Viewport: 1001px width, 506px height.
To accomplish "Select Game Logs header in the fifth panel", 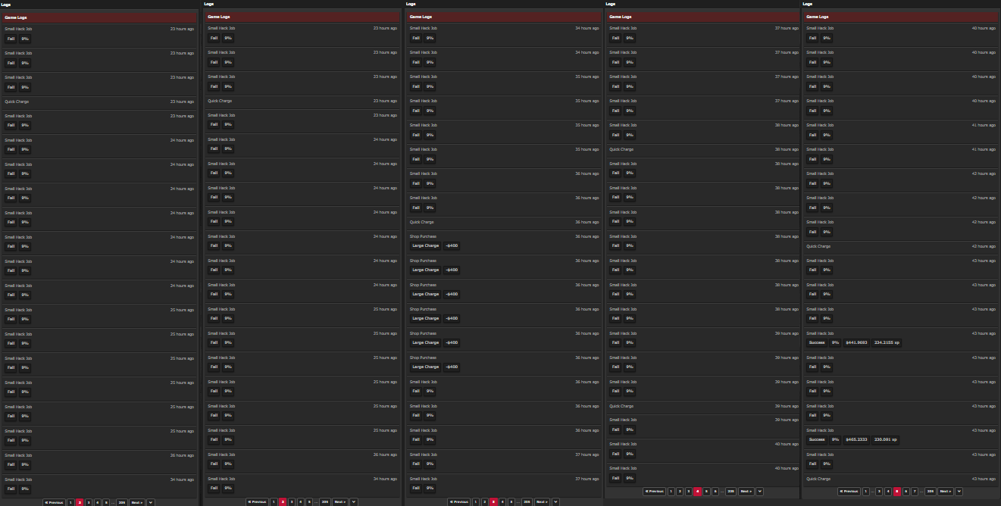I will point(902,17).
